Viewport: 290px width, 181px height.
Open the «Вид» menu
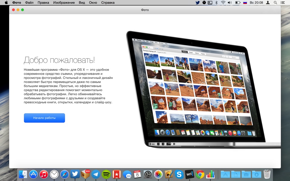tap(82, 3)
